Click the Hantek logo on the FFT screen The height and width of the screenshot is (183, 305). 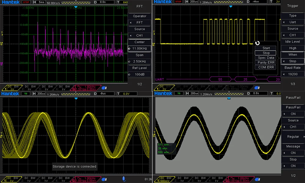[x=11, y=2]
